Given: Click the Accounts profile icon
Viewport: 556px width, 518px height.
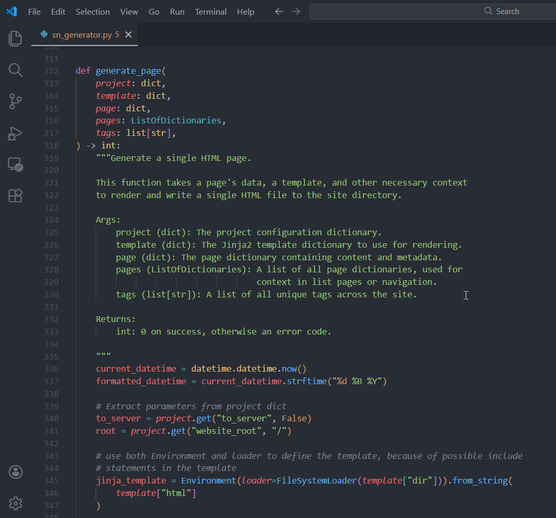Looking at the screenshot, I should pyautogui.click(x=16, y=472).
